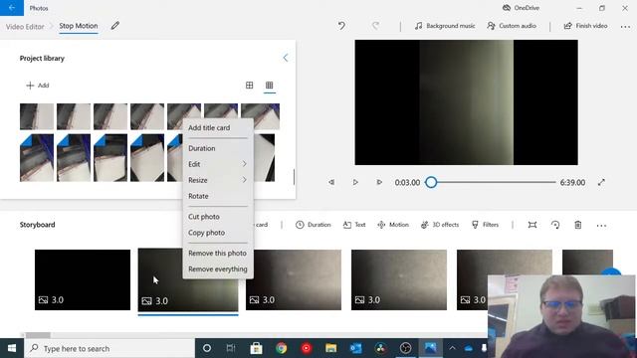Open storyboard more options ellipsis
Screen dimensions: 637x358
601,226
